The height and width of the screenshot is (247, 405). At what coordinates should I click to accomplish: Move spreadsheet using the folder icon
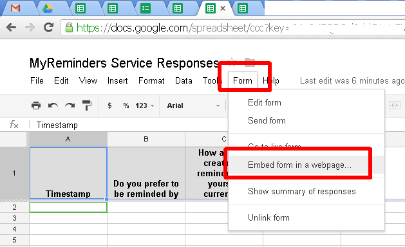tap(250, 62)
